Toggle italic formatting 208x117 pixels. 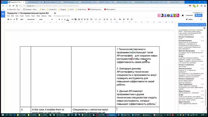(x=62, y=19)
